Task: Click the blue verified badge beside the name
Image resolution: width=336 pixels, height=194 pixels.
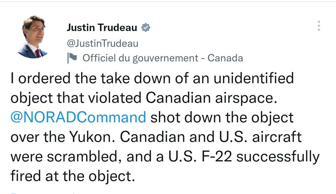Action: 146,28
